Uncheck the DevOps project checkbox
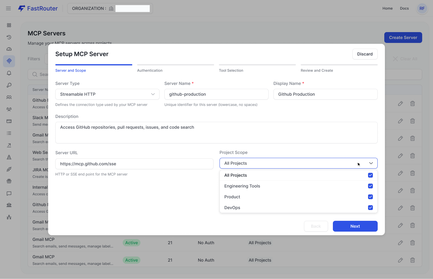433x279 pixels. [370, 208]
